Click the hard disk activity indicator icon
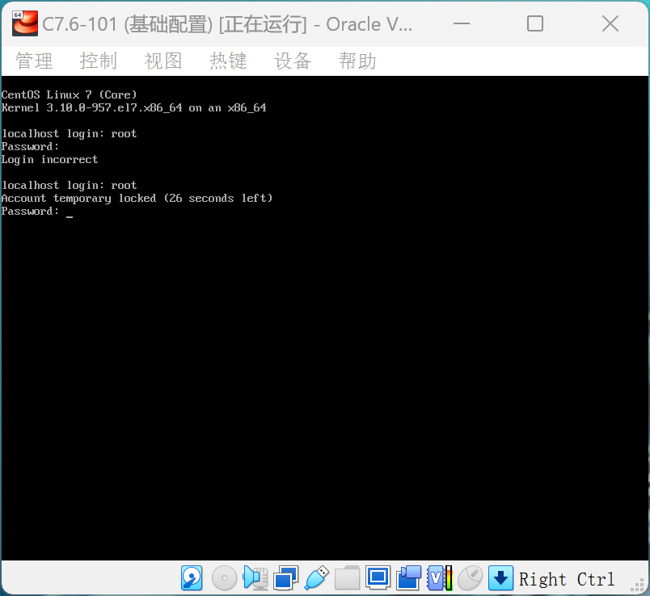This screenshot has width=650, height=596. point(192,577)
